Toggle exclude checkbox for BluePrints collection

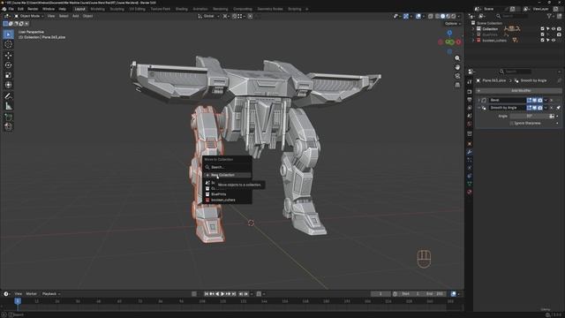[542, 34]
